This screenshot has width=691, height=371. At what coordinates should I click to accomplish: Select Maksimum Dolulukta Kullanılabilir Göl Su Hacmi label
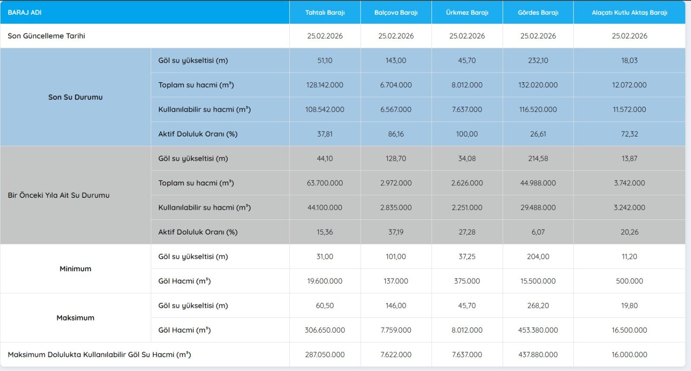tap(99, 355)
